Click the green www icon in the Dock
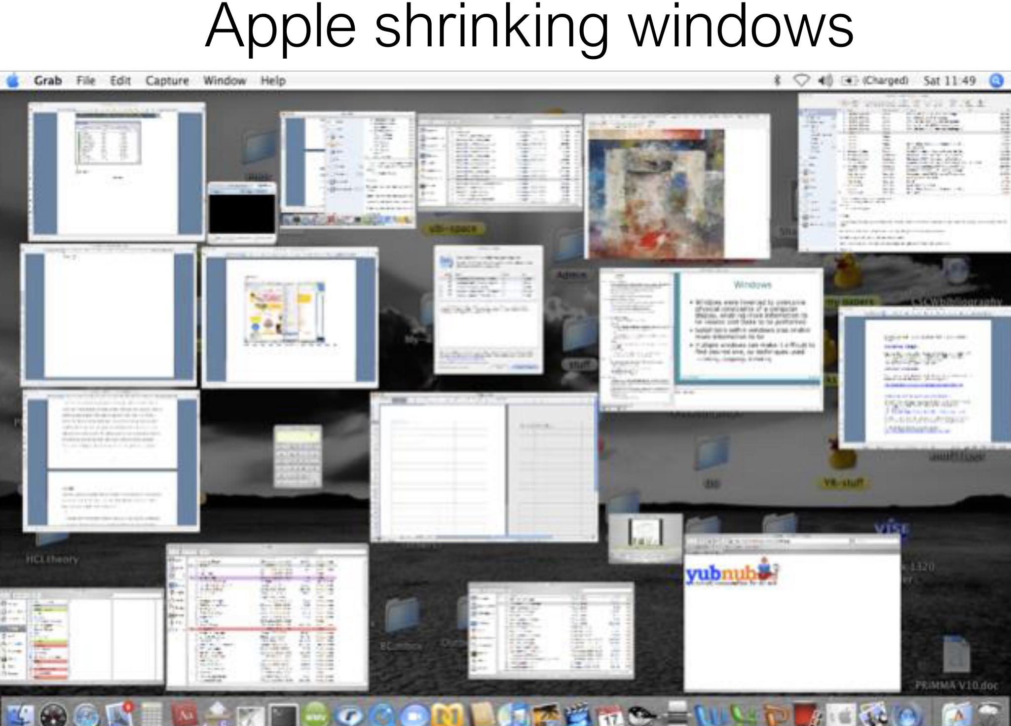The image size is (1011, 726). (x=316, y=714)
